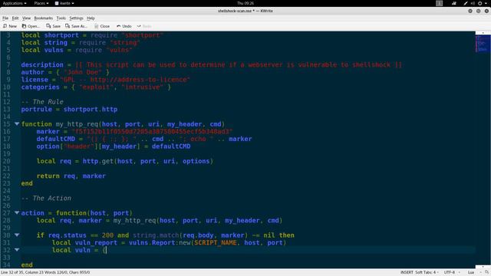Click the scroll-down arrow of the vertical scrollbar
Image resolution: width=491 pixels, height=276 pixels.
(483, 267)
